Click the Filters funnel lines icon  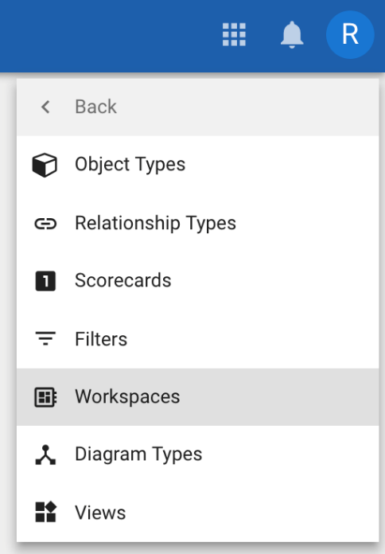pyautogui.click(x=45, y=338)
